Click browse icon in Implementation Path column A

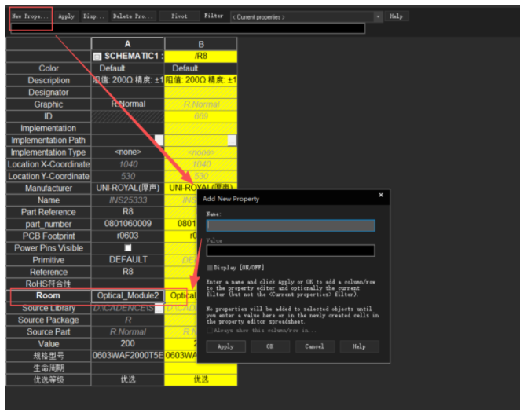click(x=159, y=140)
